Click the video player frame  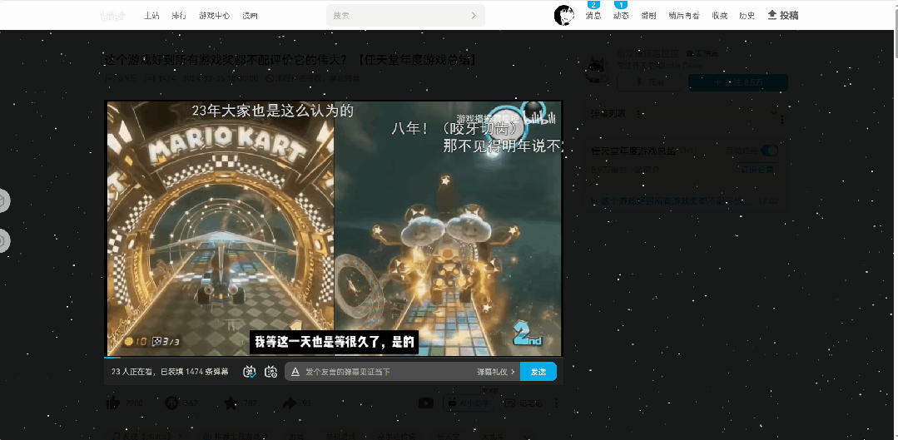(x=334, y=228)
